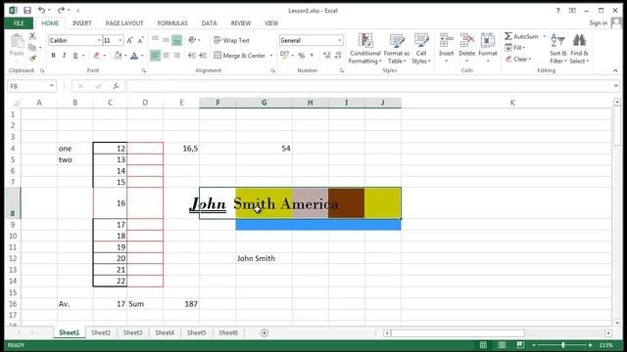The image size is (627, 352).
Task: Open the General number format dropdown
Action: [340, 40]
